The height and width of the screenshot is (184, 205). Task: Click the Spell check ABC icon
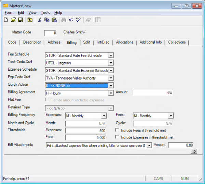click(78, 20)
